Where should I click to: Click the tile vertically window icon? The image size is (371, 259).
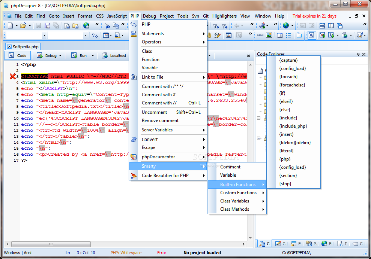(331, 25)
